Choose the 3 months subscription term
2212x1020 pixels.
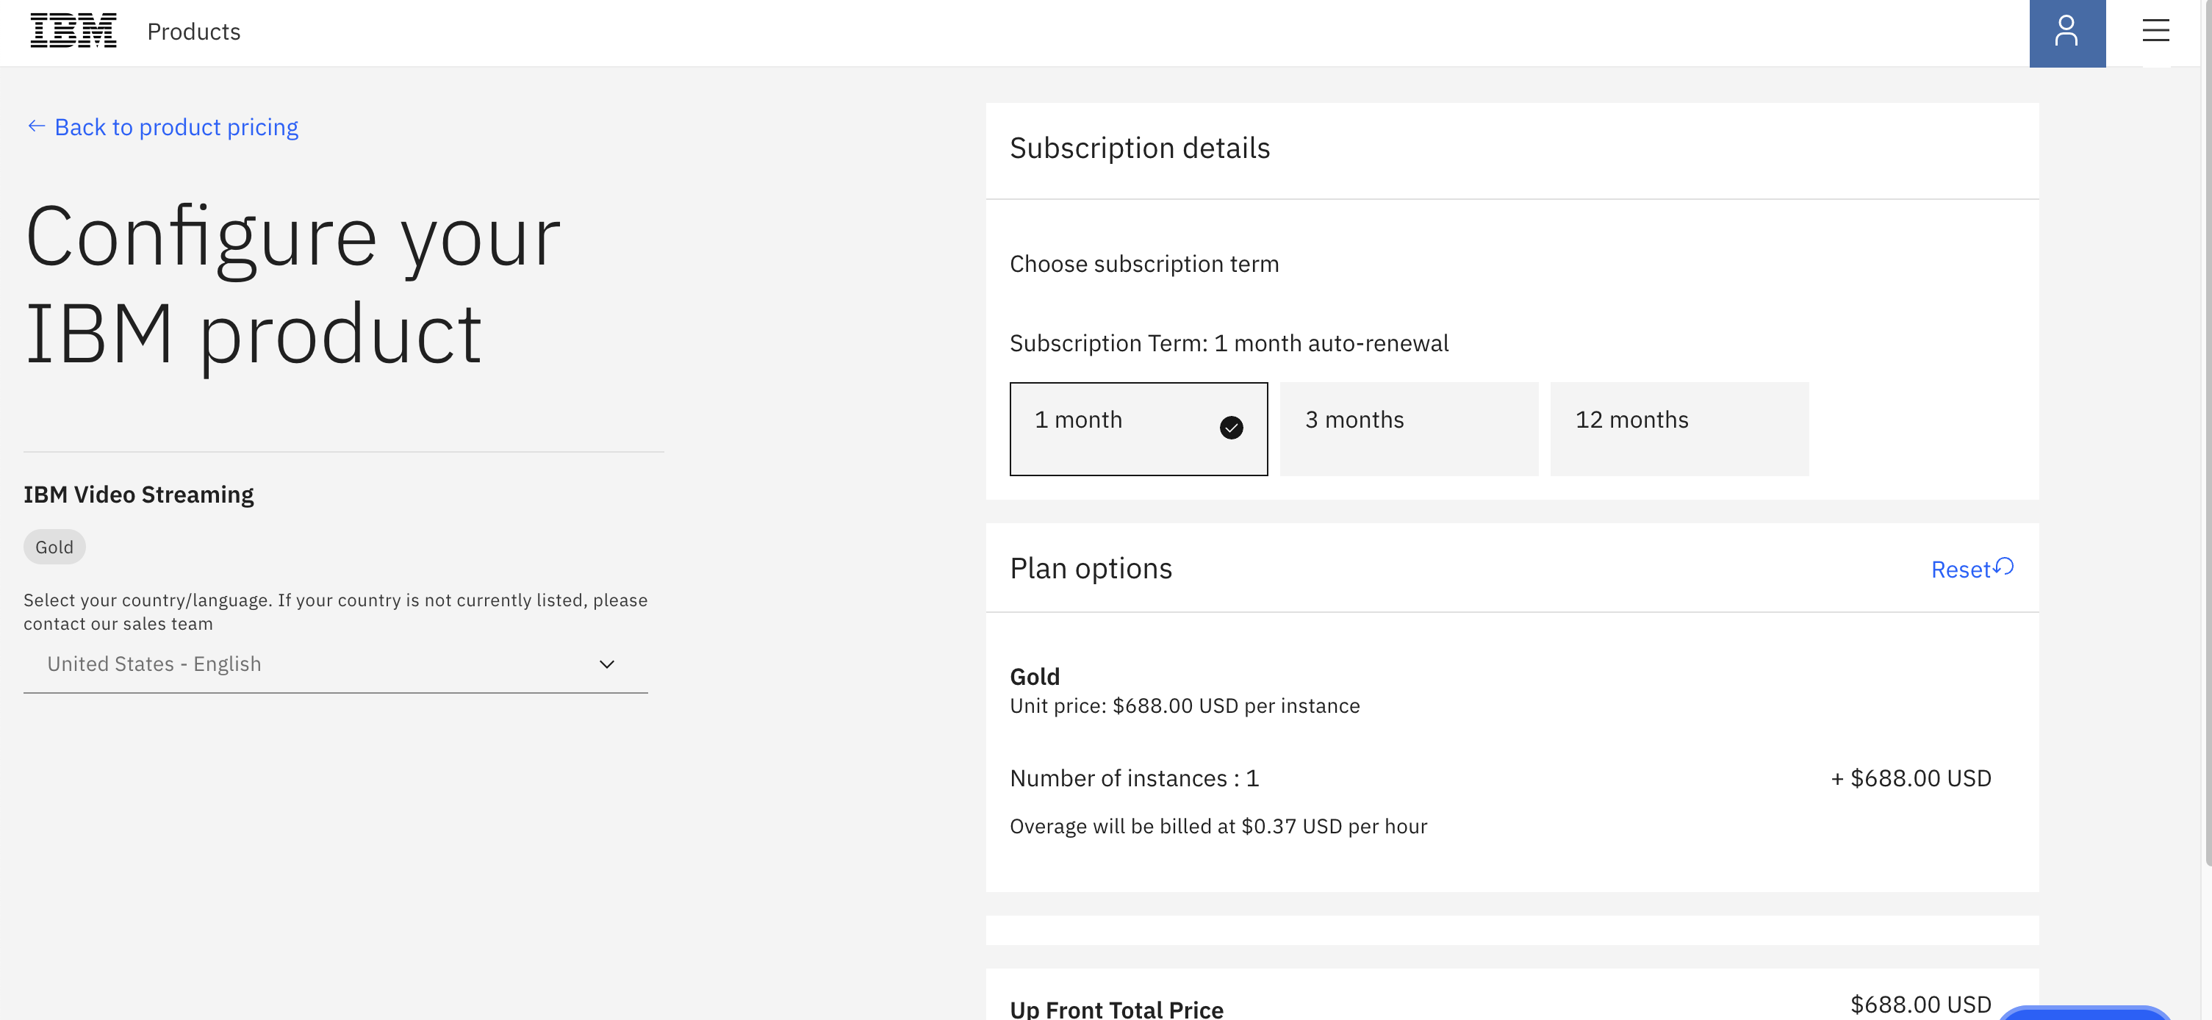[1408, 428]
